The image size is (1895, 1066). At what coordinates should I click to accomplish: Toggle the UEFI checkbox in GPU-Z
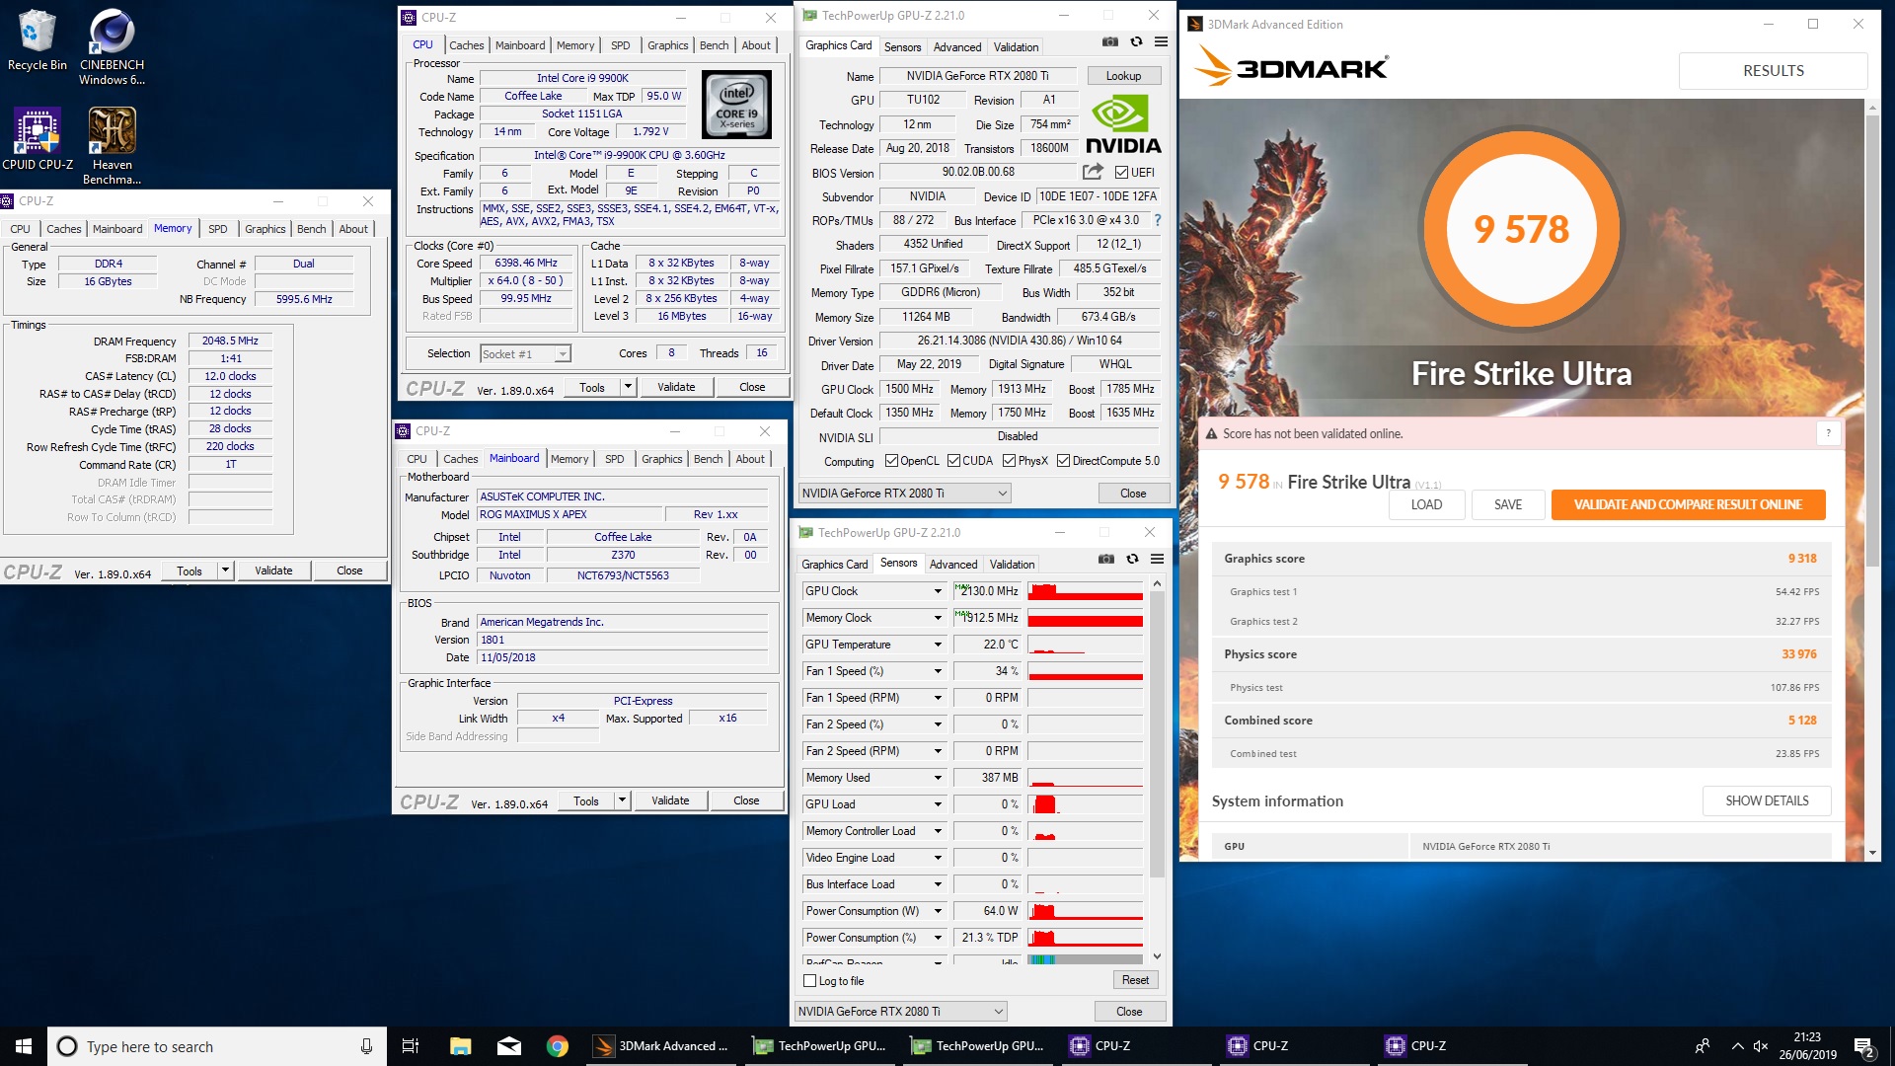(x=1120, y=172)
